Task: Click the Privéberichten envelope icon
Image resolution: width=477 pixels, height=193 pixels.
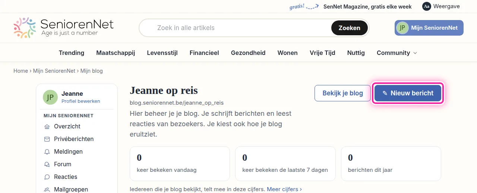Action: tap(47, 139)
